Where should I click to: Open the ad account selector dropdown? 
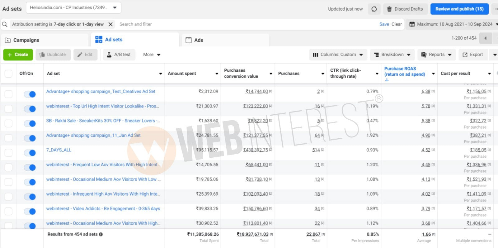pos(73,8)
